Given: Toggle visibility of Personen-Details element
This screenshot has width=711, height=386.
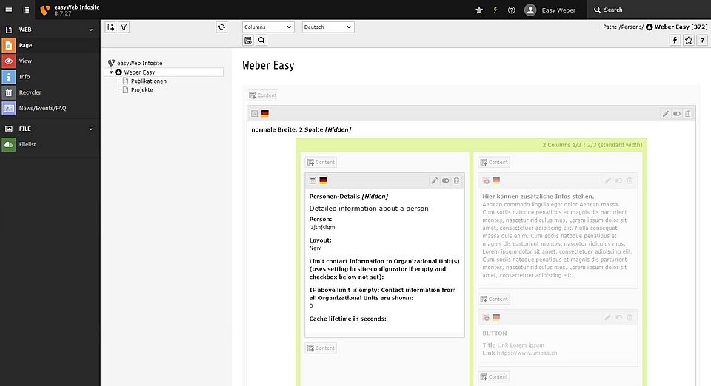Looking at the screenshot, I should click(x=445, y=180).
